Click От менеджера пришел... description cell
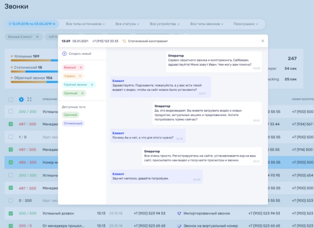Image resolution: width=314 pixels, height=228 pixels. tap(63, 226)
